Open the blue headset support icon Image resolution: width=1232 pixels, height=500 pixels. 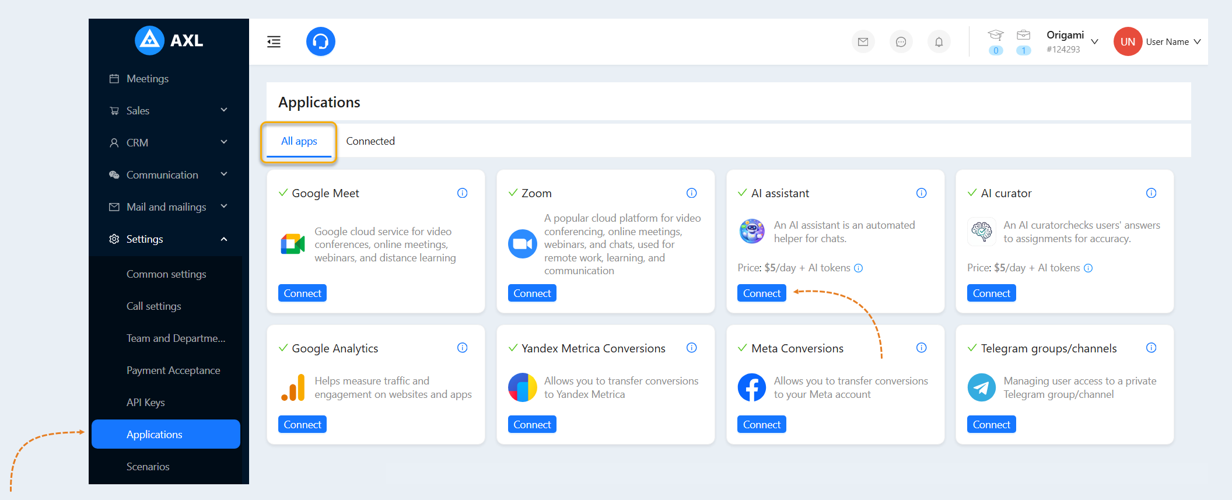(x=321, y=41)
